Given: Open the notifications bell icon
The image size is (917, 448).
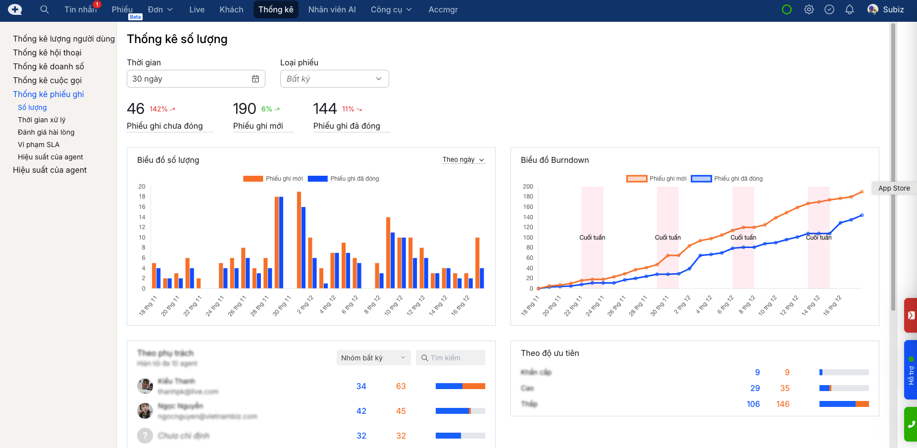Looking at the screenshot, I should tap(849, 9).
